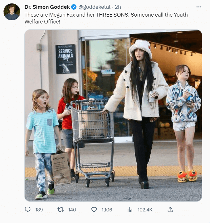The image size is (210, 223).
Task: Click the blue verified badge
Action: 74,7
